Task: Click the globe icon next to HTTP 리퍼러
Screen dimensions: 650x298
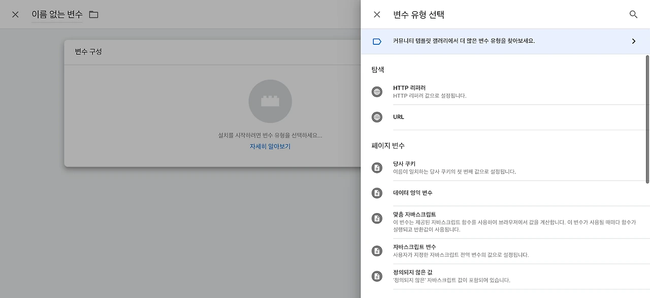Action: 377,92
